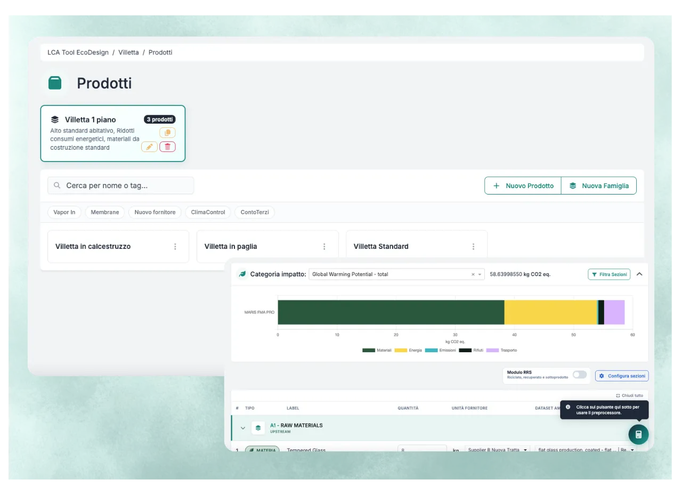Open the flat glass production dataset dropdown

(586, 450)
